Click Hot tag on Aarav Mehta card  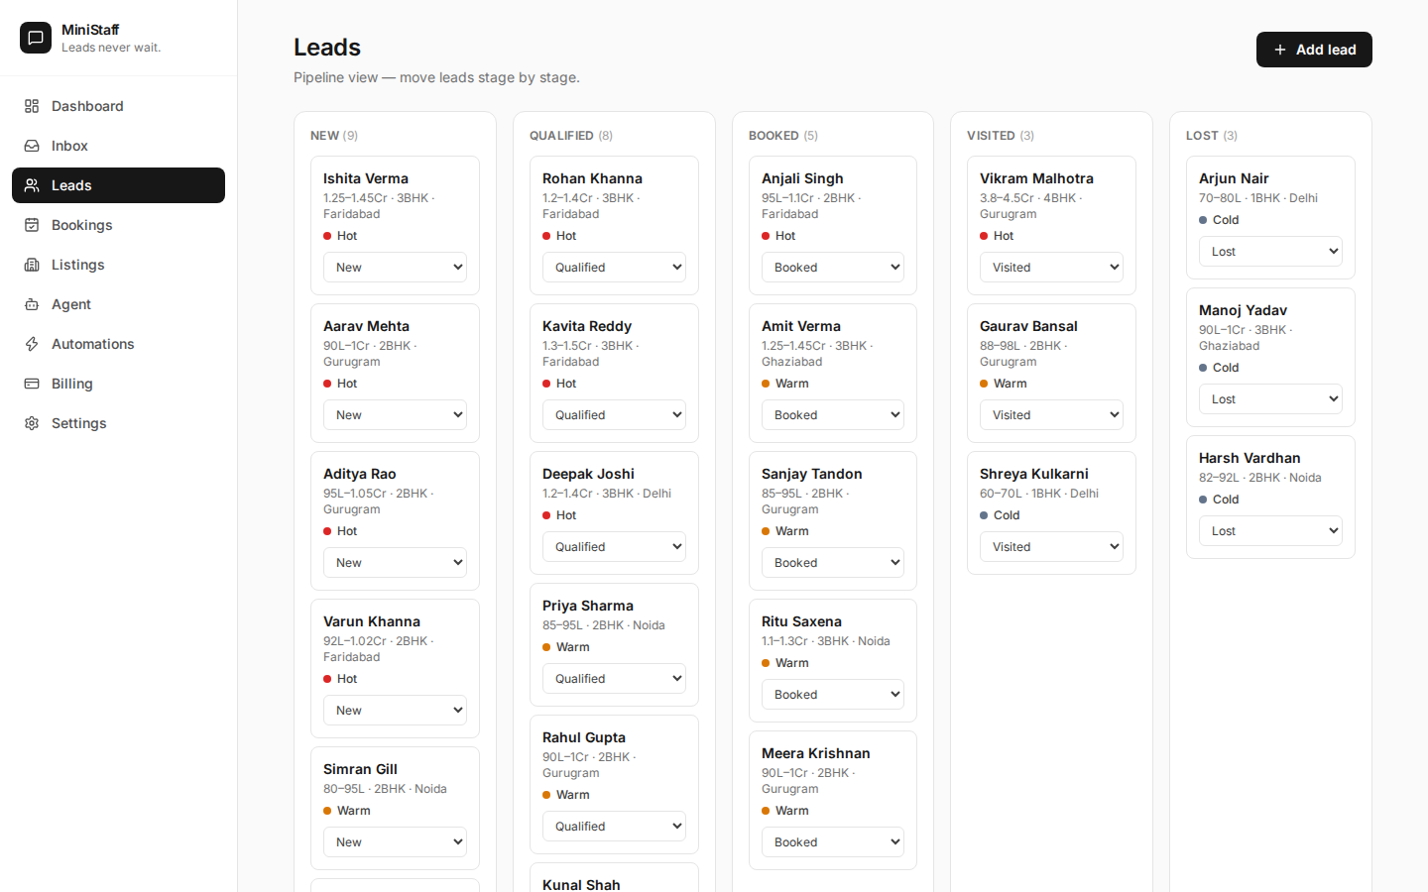(340, 384)
